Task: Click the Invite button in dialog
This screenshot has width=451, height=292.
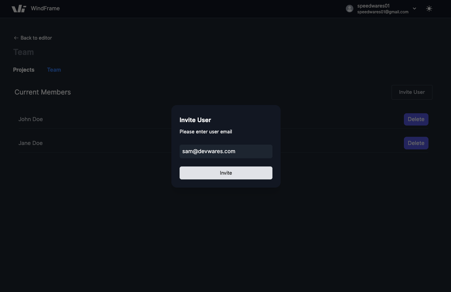Action: (226, 173)
